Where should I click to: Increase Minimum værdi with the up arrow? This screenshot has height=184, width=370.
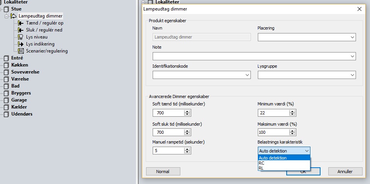(292, 111)
